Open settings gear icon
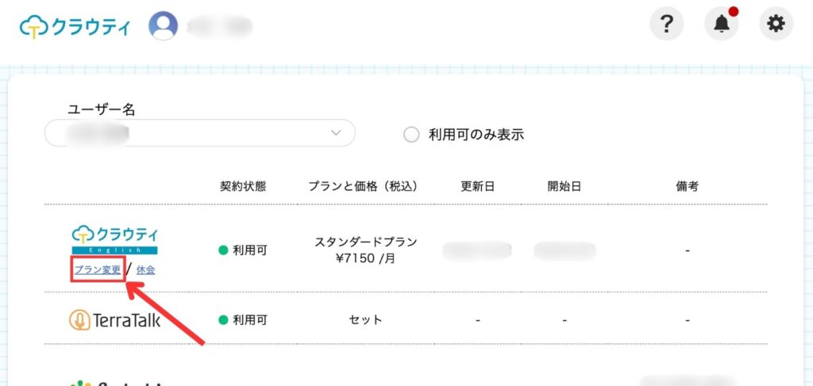This screenshot has height=386, width=813. pyautogui.click(x=776, y=25)
